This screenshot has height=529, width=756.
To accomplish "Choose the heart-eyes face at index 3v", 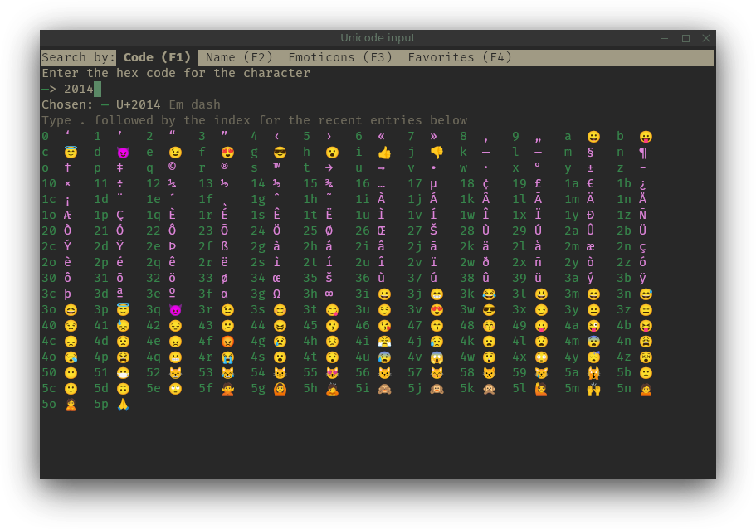I will [x=437, y=310].
